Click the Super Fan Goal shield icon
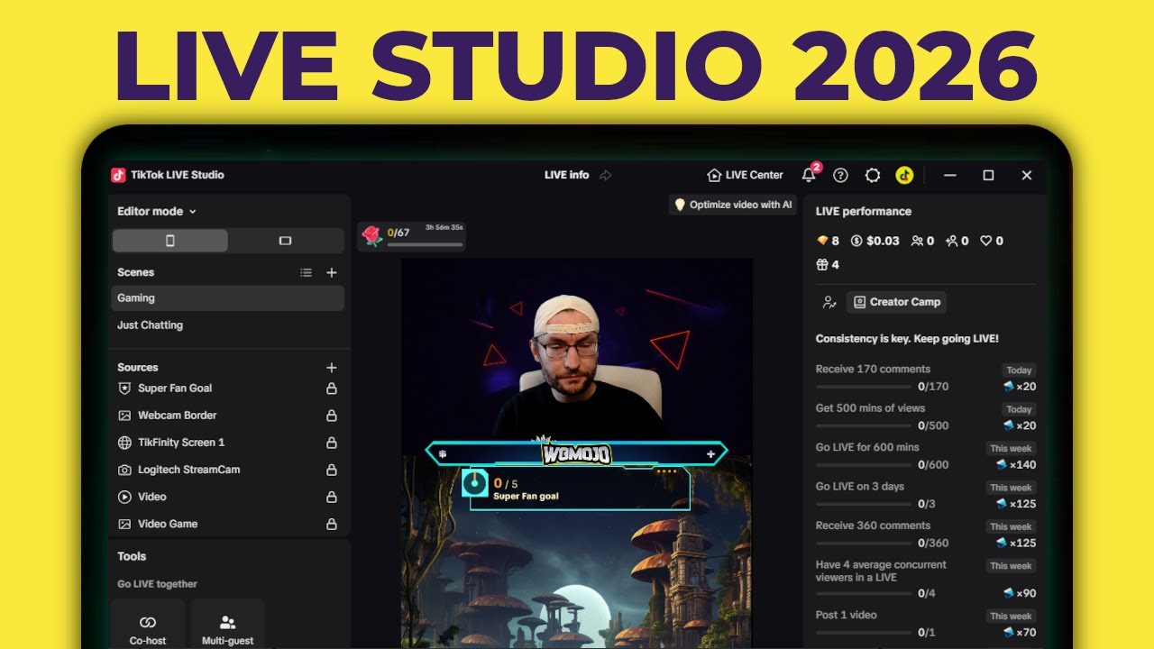 (124, 388)
